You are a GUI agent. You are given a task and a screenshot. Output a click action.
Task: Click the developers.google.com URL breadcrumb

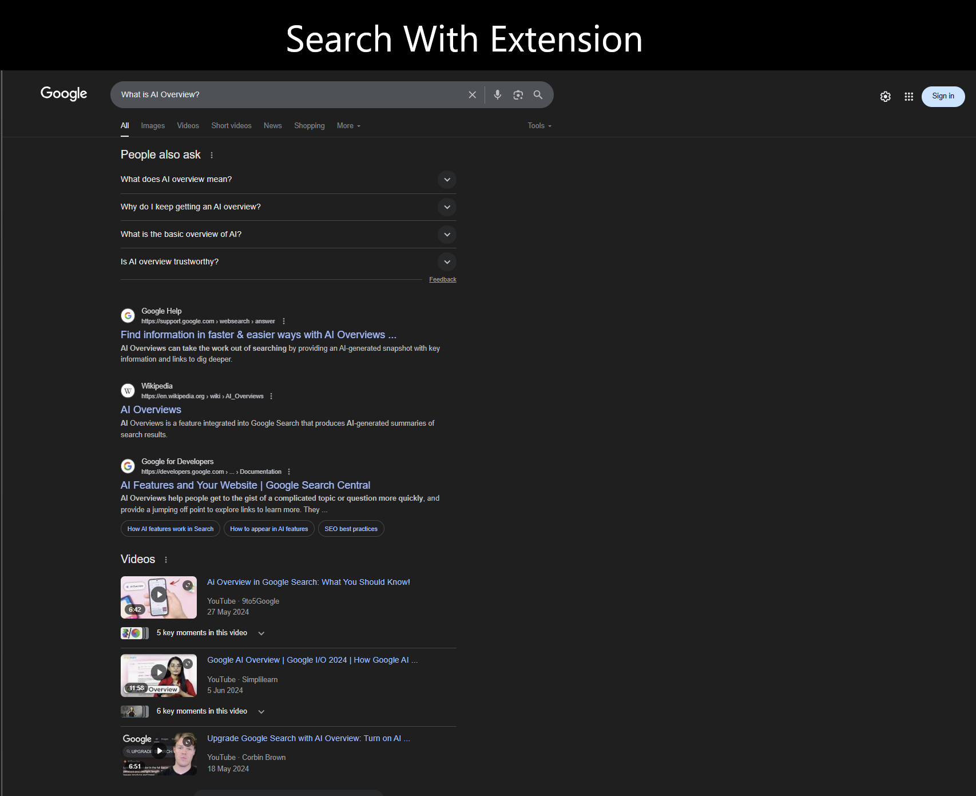coord(211,472)
